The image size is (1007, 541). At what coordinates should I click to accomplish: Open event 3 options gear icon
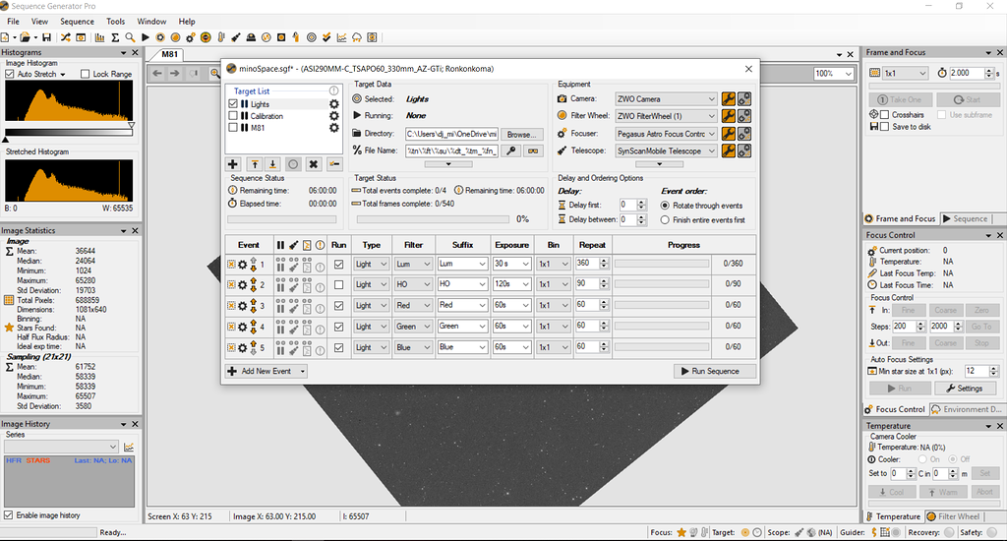(x=243, y=306)
